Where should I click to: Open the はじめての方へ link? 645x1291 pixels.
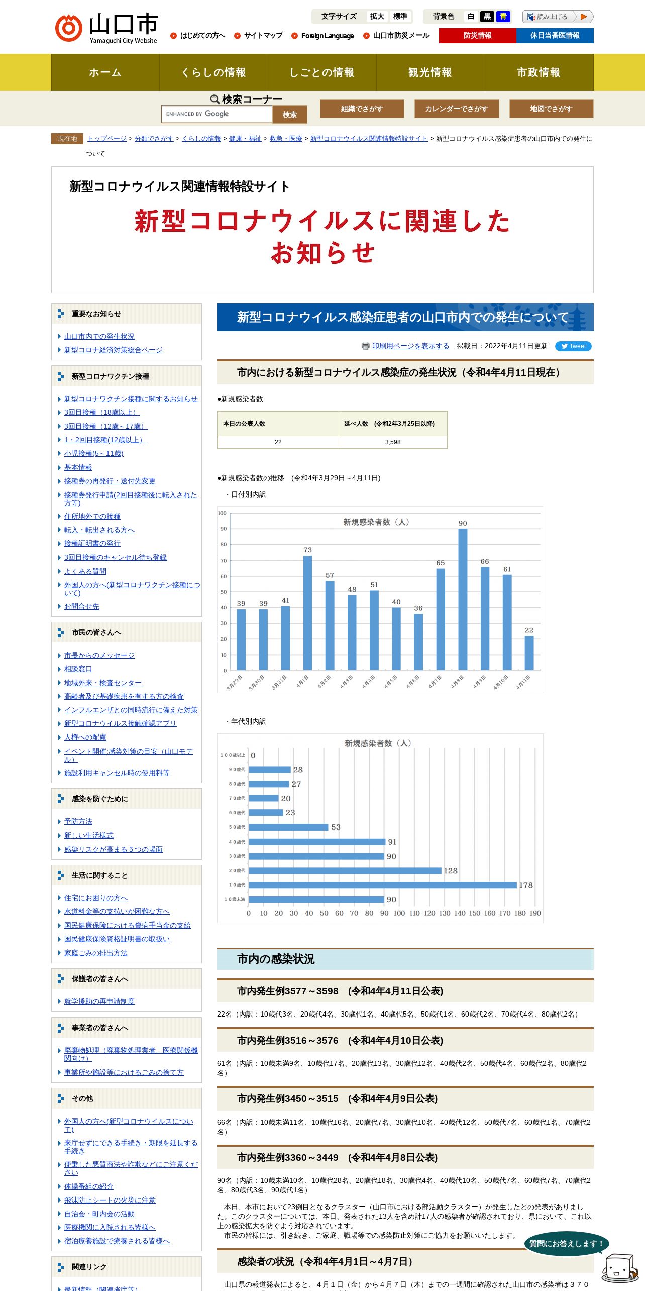click(202, 36)
